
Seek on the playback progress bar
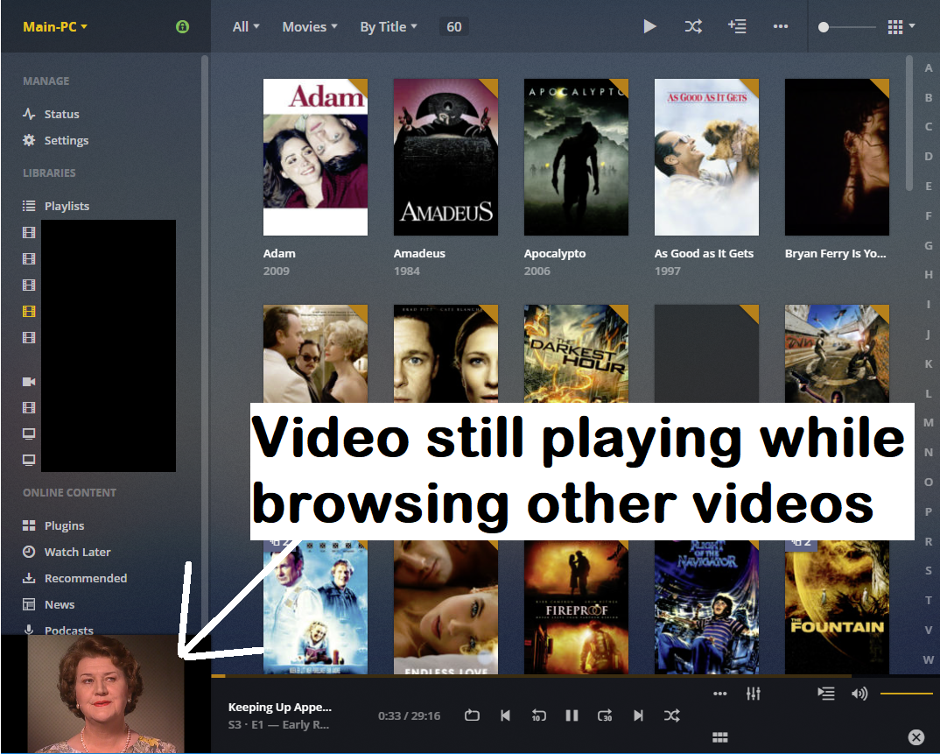click(x=576, y=676)
